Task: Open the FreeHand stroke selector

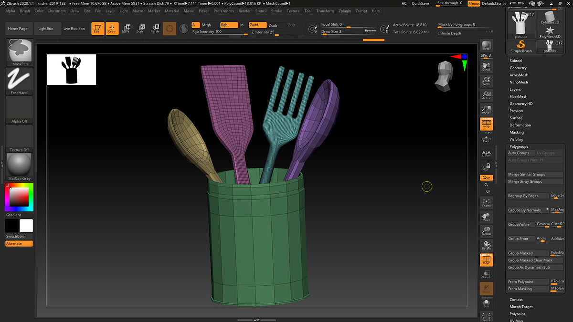Action: [20, 81]
